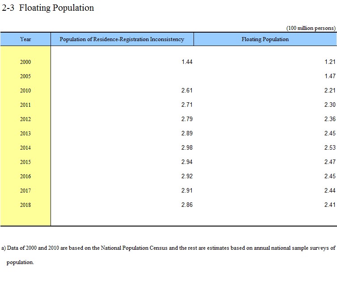Screen dimensions: 337x298
Task: Click the value 2.86 for 2018
Action: click(187, 205)
